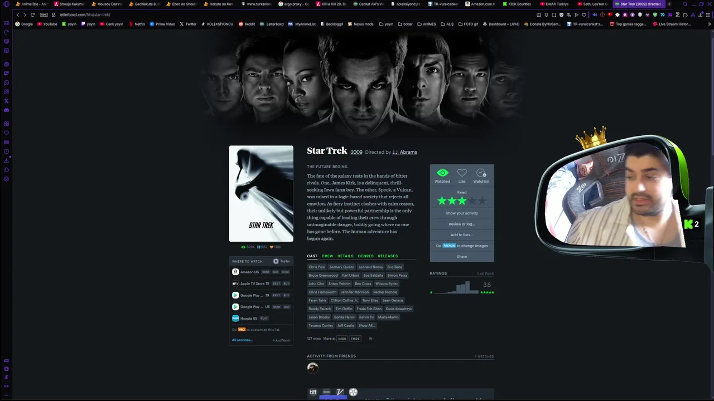Open the watched count eye stat
Viewport: 714px width, 401px height.
[x=248, y=247]
